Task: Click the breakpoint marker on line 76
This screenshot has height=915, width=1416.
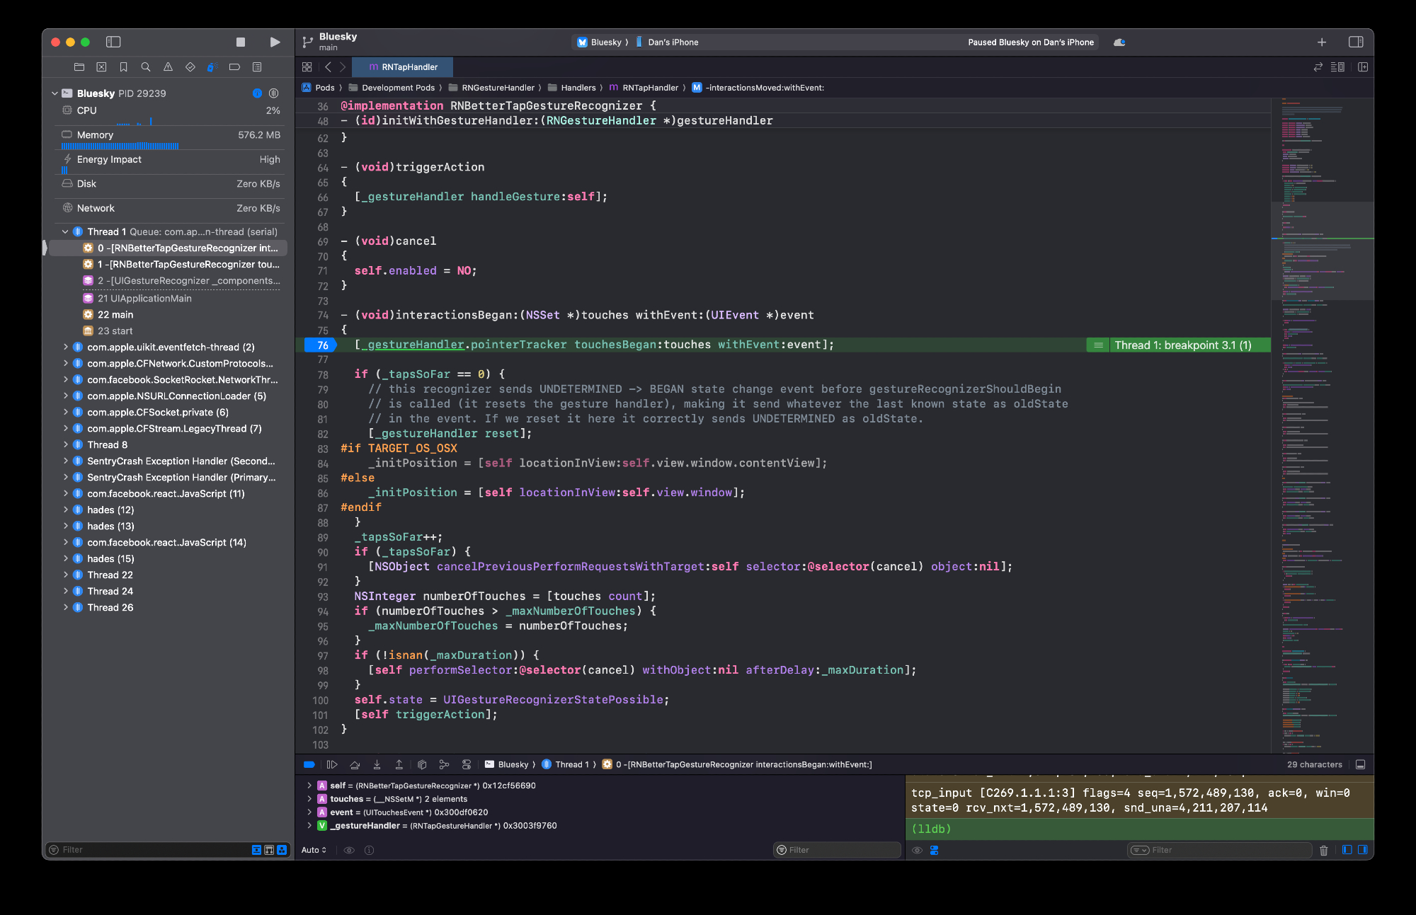Action: coord(321,345)
